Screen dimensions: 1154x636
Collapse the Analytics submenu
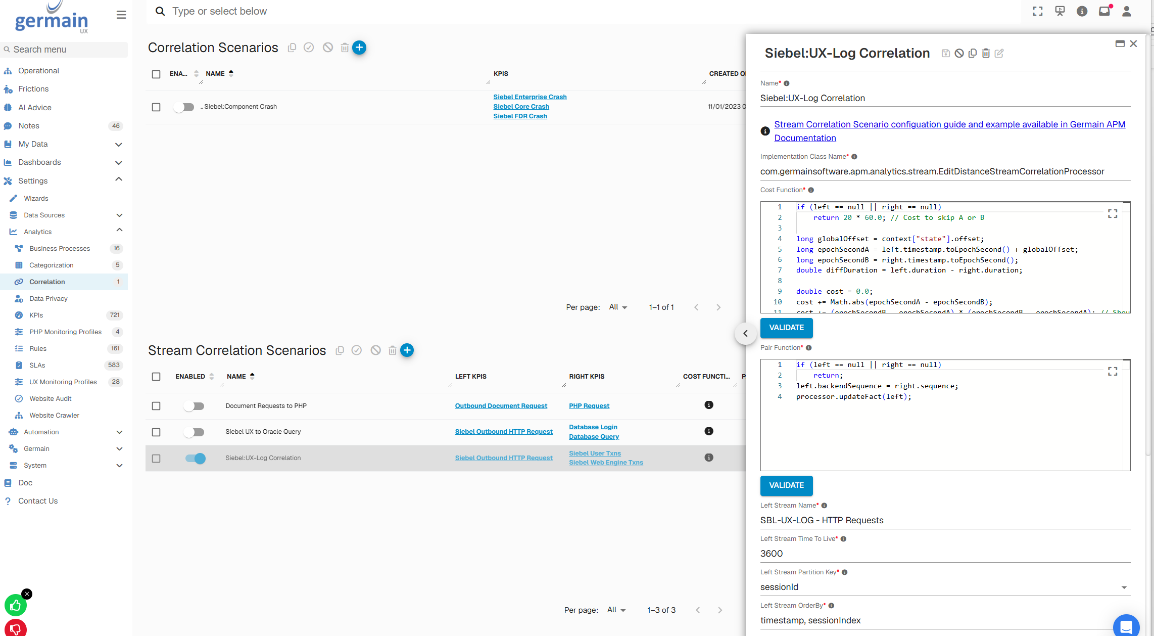pos(64,232)
